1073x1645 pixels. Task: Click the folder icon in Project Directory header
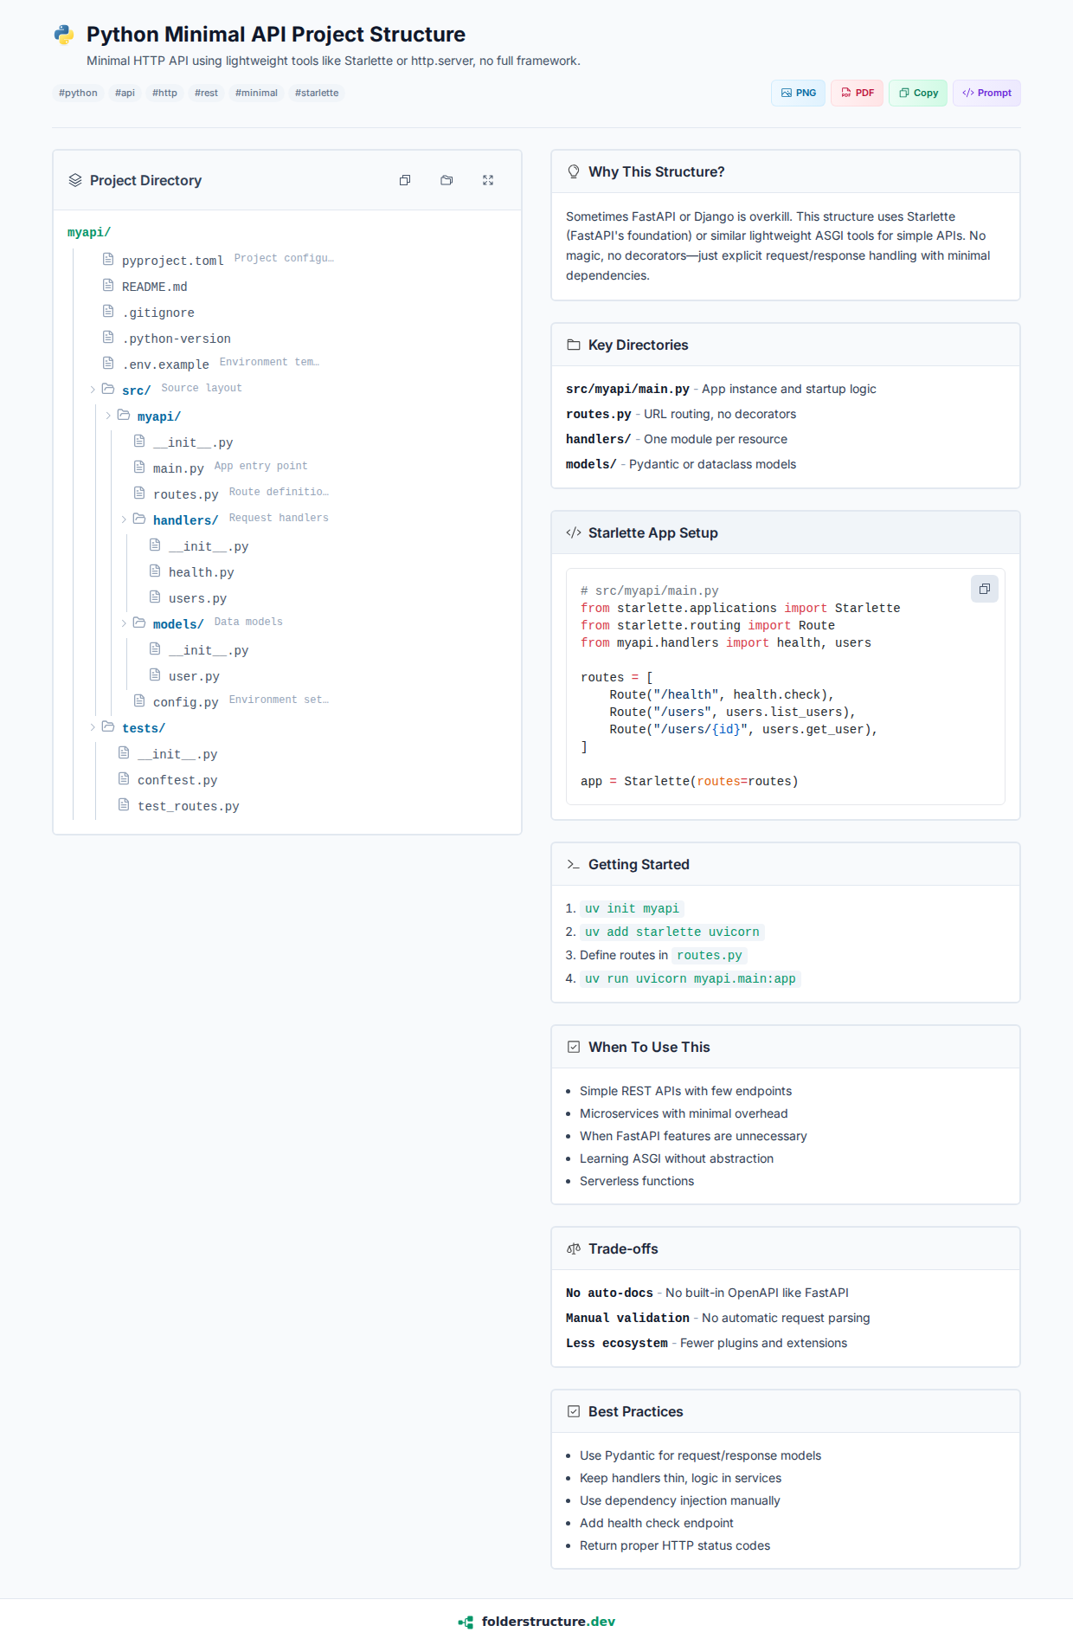pos(447,180)
